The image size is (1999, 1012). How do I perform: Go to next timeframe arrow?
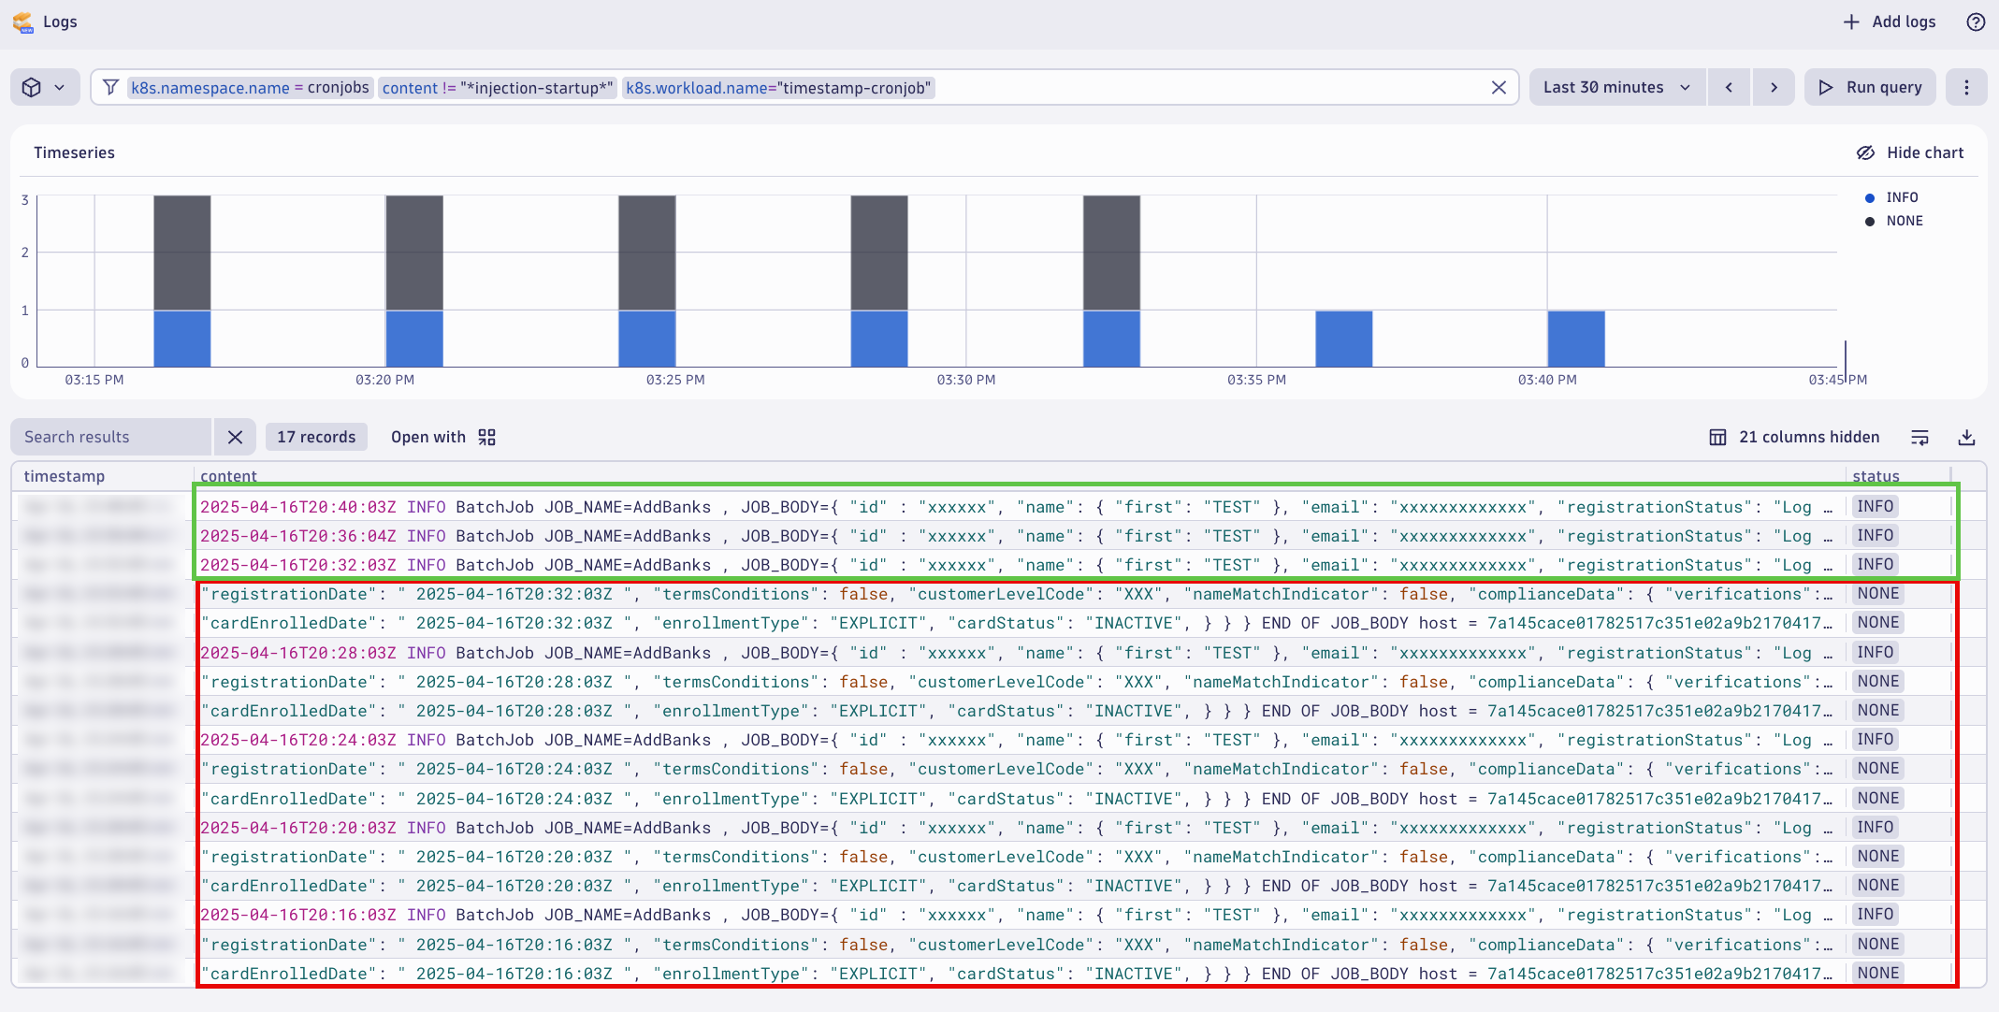[1774, 87]
